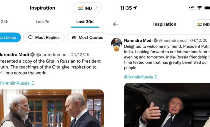This screenshot has height=127, width=210.
Task: Filter by Most Quotes
Action: click(x=87, y=37)
